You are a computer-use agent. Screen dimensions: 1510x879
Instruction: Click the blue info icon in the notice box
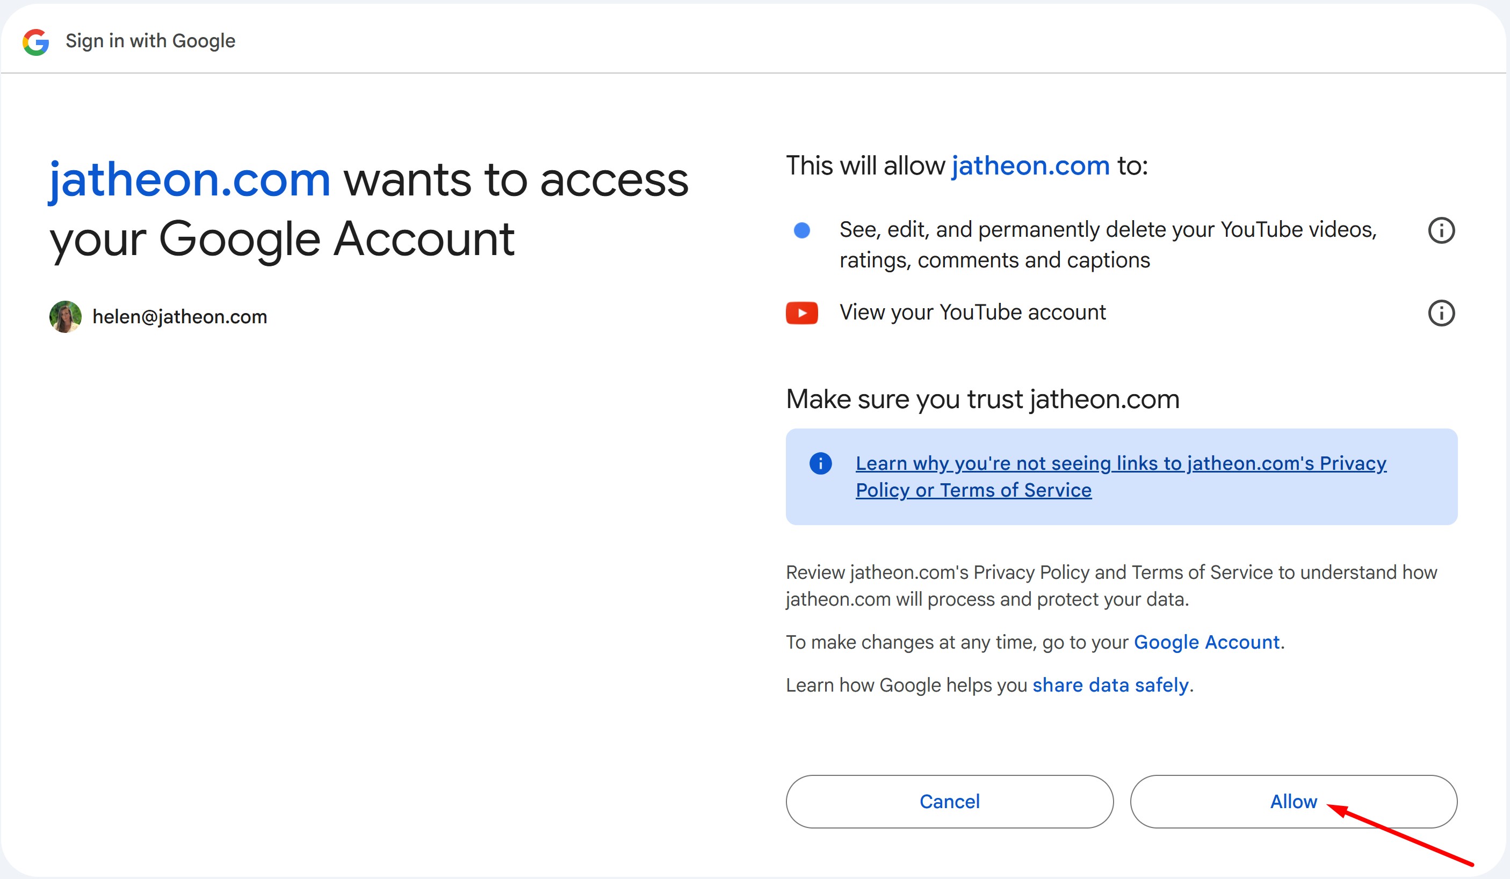[x=820, y=463]
